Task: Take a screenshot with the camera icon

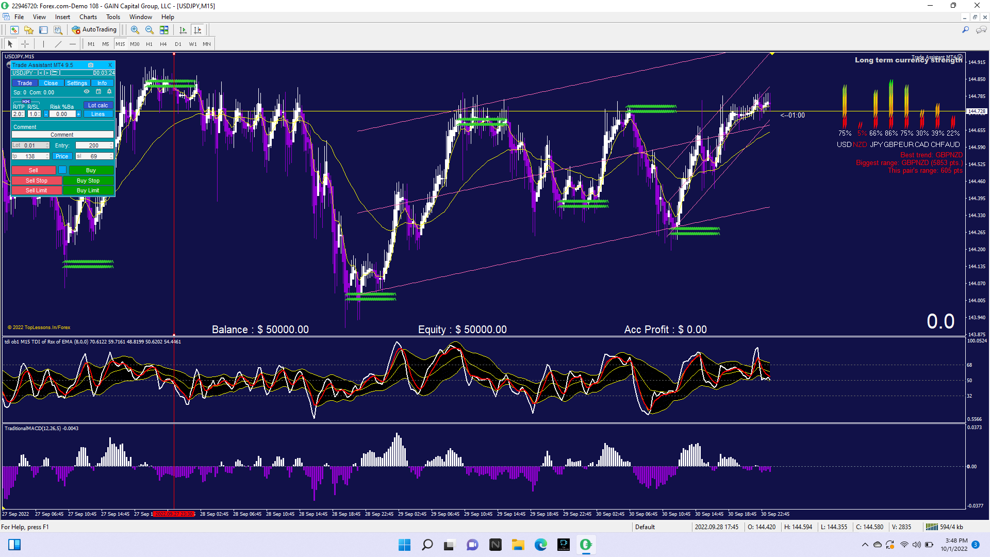Action: coord(91,65)
